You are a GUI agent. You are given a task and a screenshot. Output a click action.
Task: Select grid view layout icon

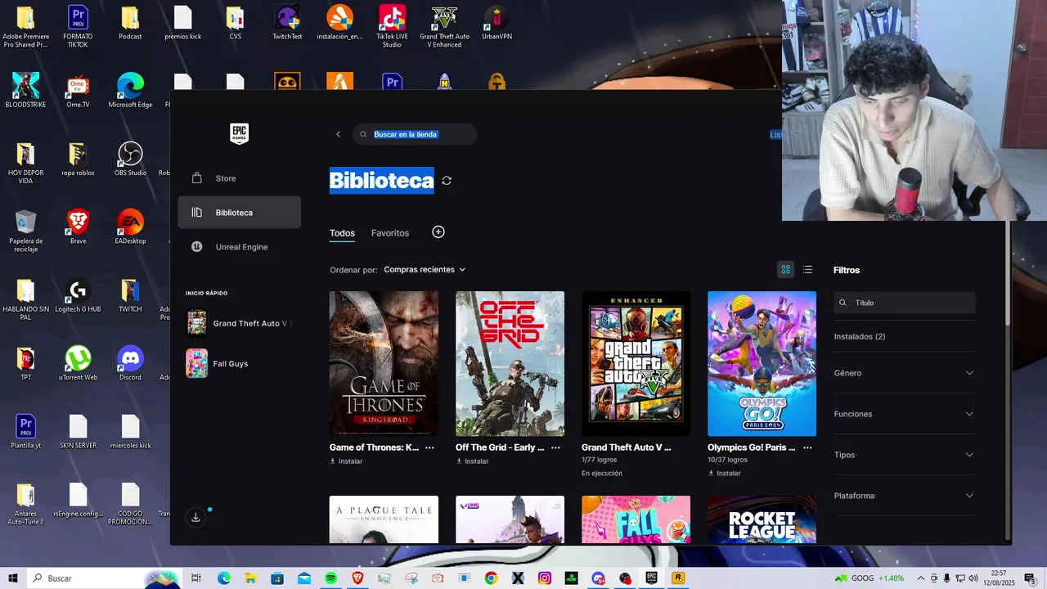coord(786,270)
